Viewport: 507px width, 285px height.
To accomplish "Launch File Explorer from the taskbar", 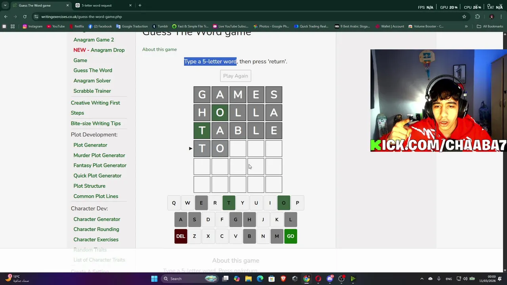I will click(248, 279).
